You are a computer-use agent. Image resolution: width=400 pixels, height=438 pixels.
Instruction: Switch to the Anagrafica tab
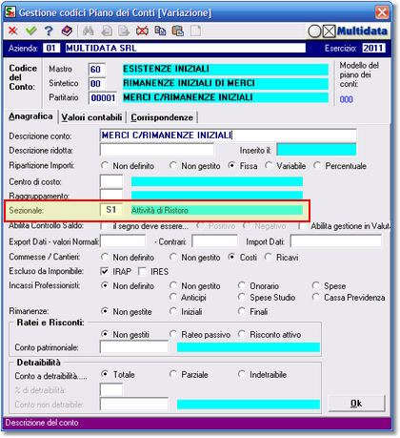coord(30,116)
